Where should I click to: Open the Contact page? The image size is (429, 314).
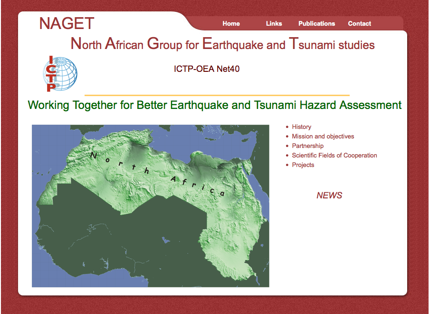(x=360, y=24)
